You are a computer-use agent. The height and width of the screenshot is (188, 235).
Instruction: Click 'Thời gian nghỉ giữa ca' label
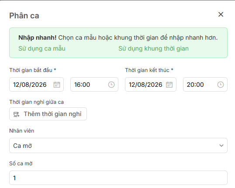(36, 102)
